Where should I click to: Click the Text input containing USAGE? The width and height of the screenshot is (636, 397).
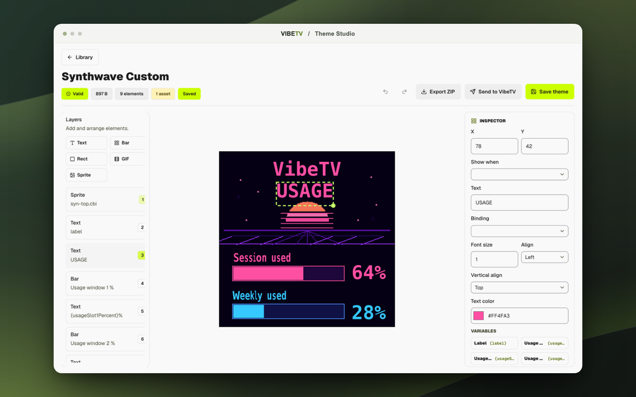point(519,203)
